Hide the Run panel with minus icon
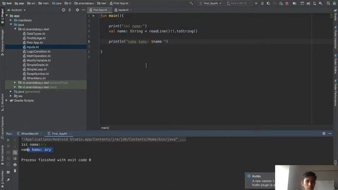Image resolution: width=338 pixels, height=190 pixels. [x=330, y=134]
